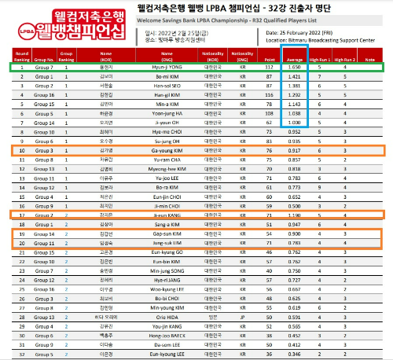Image resolution: width=393 pixels, height=360 pixels.
Task: Select player name 'Gap-sun KIM'
Action: pyautogui.click(x=167, y=233)
